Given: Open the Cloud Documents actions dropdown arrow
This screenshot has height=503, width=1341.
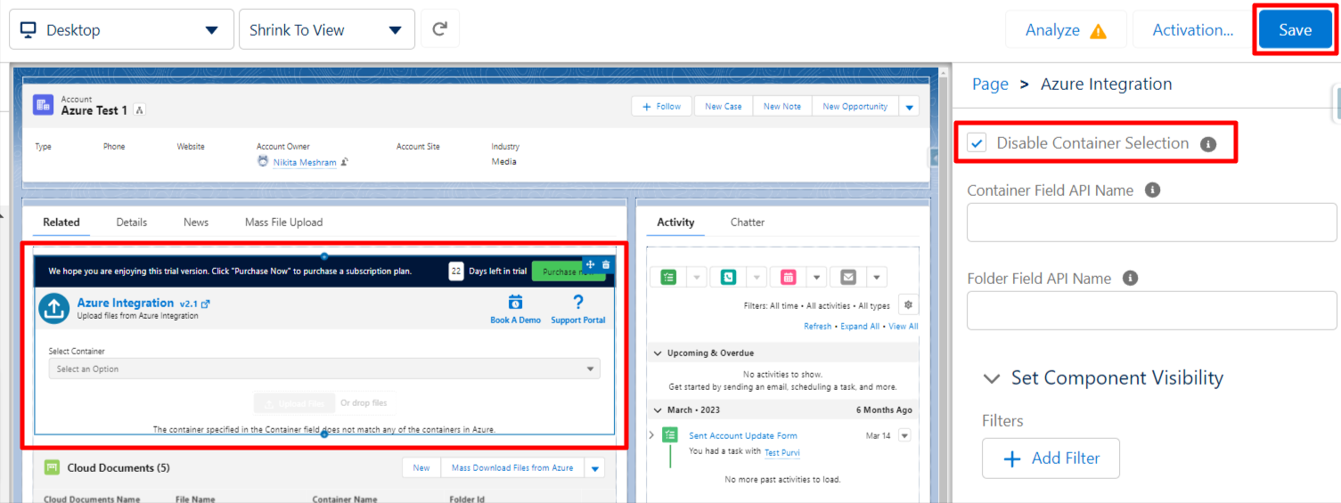Looking at the screenshot, I should [596, 468].
